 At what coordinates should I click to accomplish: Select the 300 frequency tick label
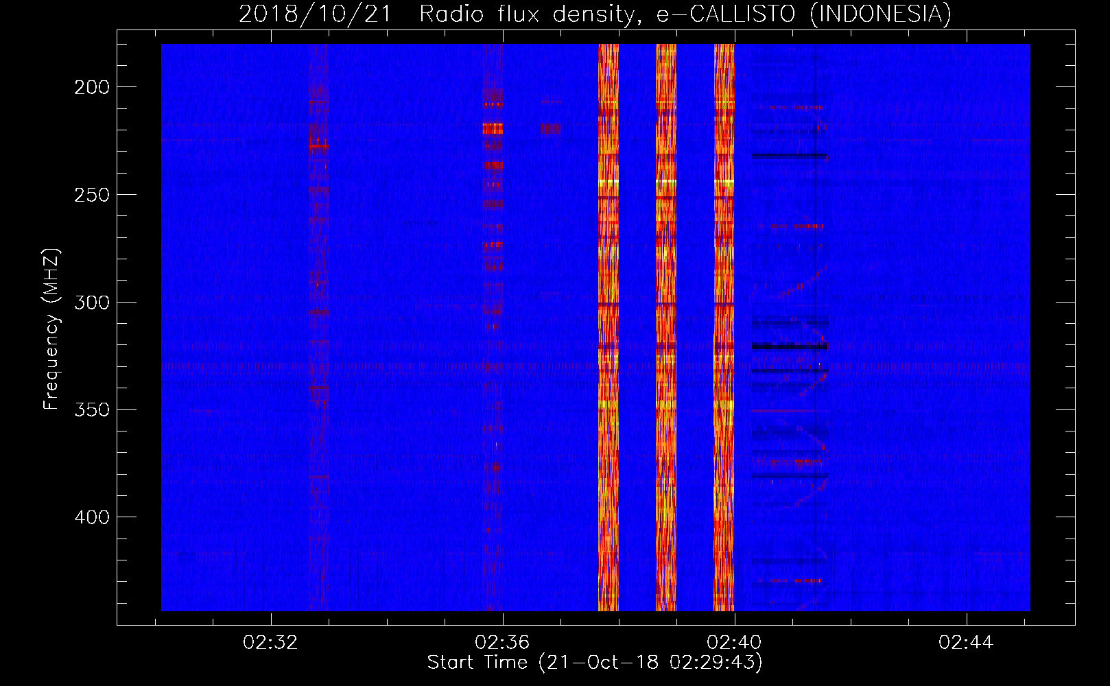(92, 303)
